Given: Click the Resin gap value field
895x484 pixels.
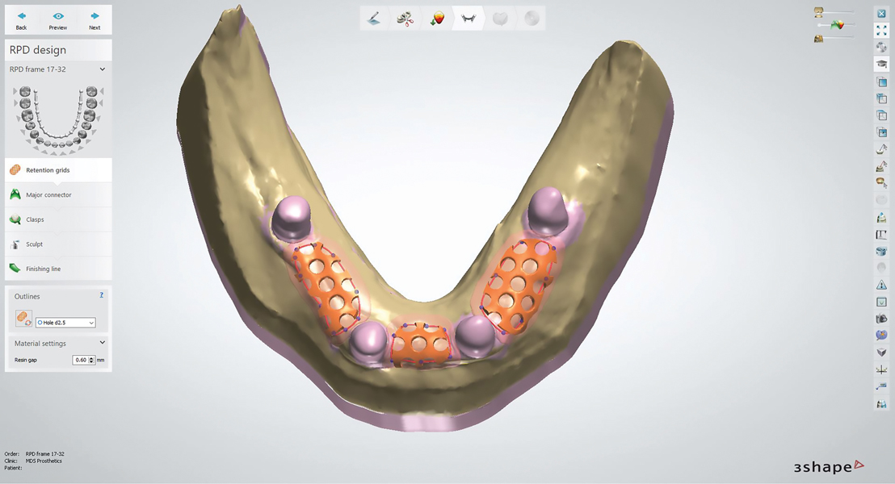Looking at the screenshot, I should coord(80,360).
